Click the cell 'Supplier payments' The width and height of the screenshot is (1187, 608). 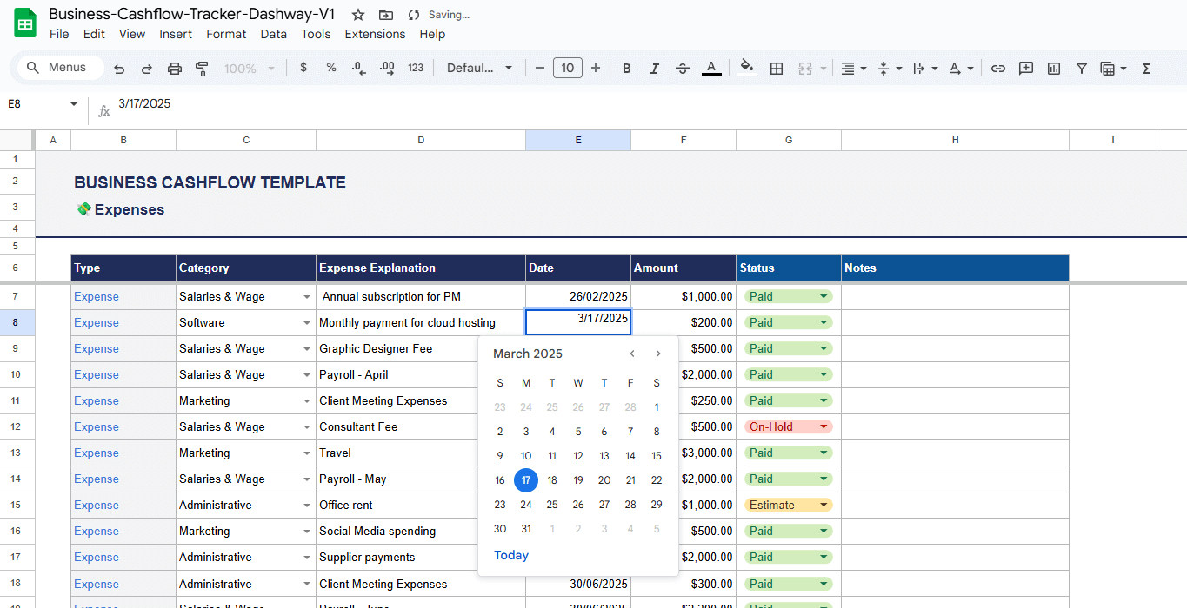[421, 557]
